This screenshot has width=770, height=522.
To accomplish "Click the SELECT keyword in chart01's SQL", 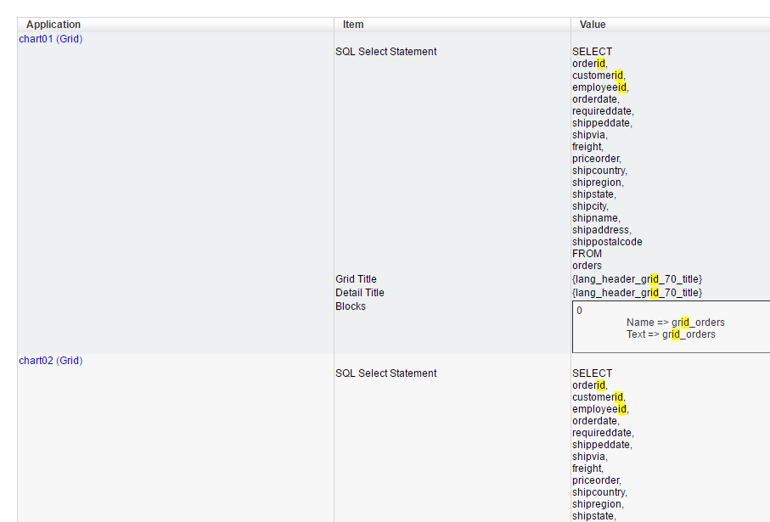I will [592, 52].
